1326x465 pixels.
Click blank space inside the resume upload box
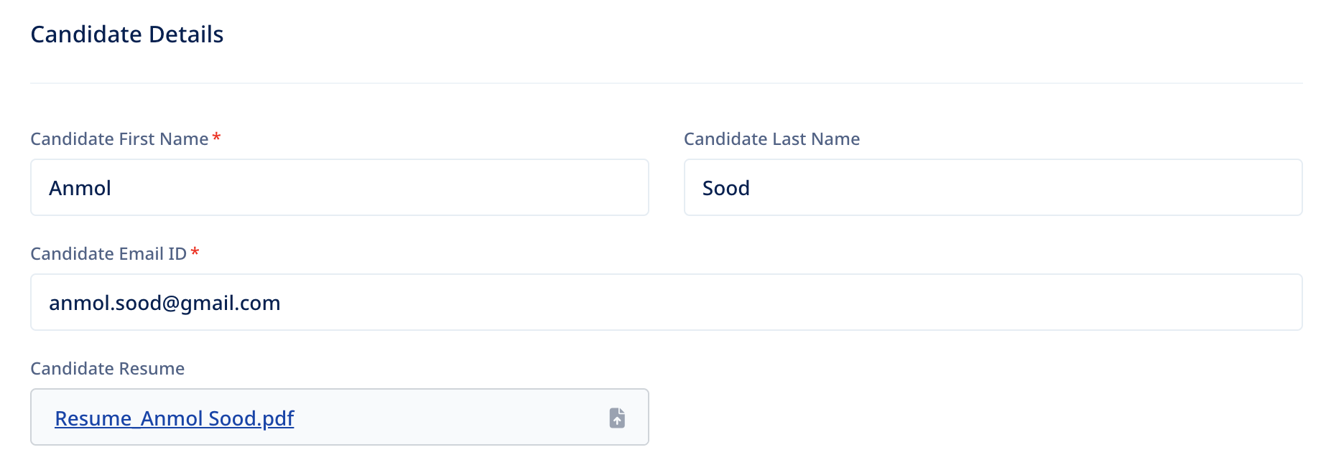tap(453, 418)
